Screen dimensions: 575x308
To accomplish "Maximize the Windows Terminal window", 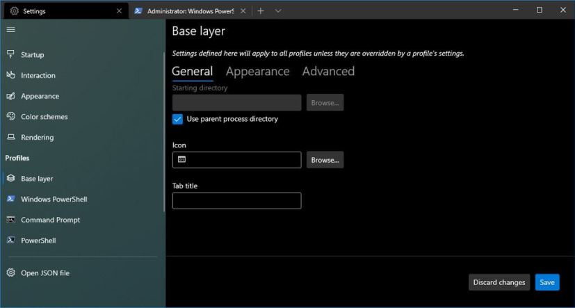I will pyautogui.click(x=539, y=10).
